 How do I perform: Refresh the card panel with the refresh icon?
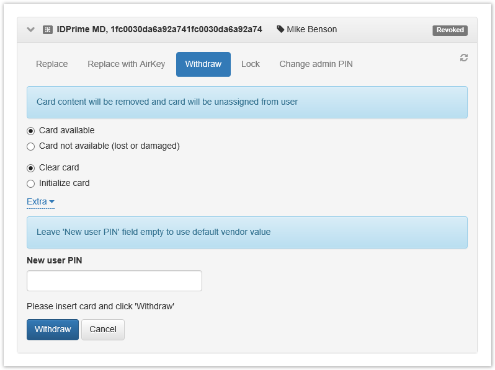(x=463, y=58)
